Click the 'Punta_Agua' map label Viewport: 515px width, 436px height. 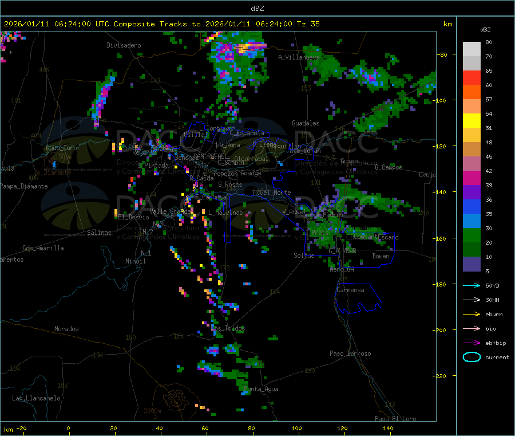click(x=261, y=390)
